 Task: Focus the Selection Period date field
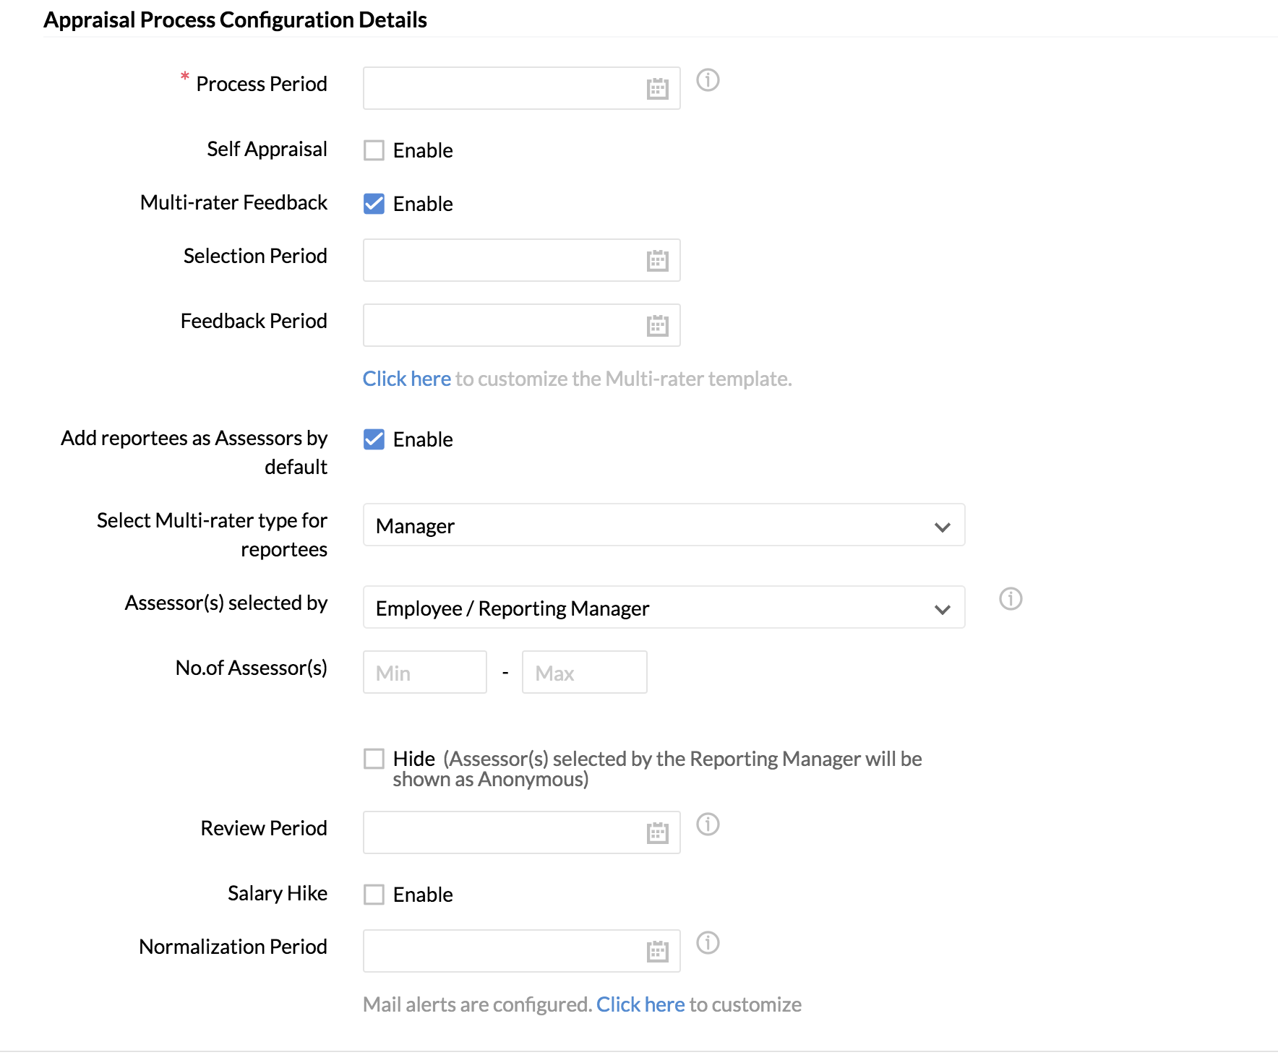pyautogui.click(x=521, y=260)
